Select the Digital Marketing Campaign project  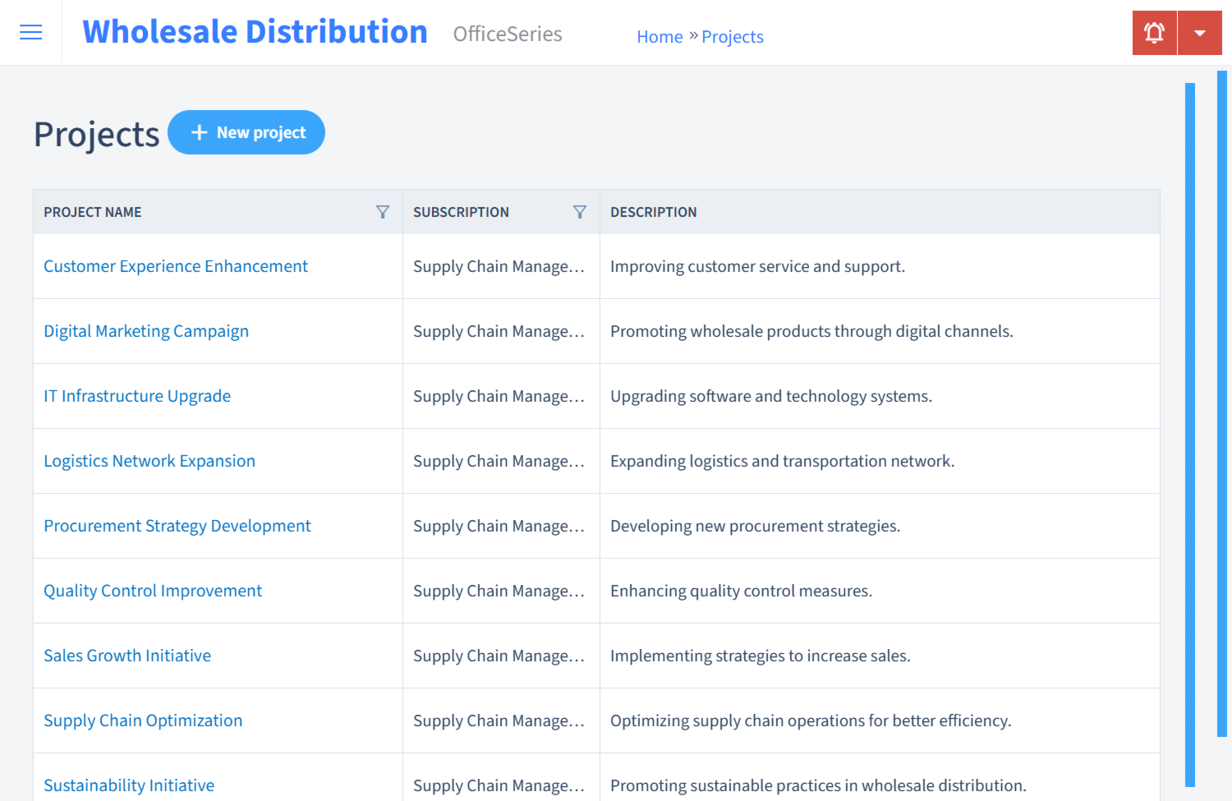(x=146, y=331)
